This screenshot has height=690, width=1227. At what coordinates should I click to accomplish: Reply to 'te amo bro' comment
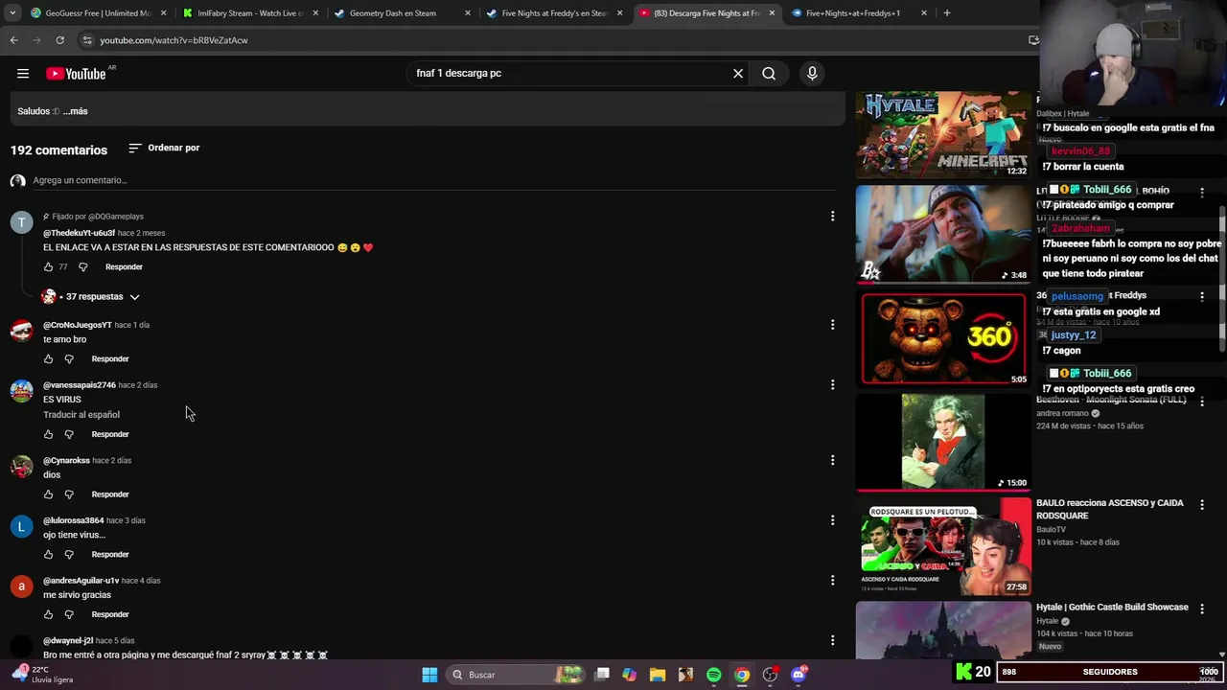click(x=110, y=359)
